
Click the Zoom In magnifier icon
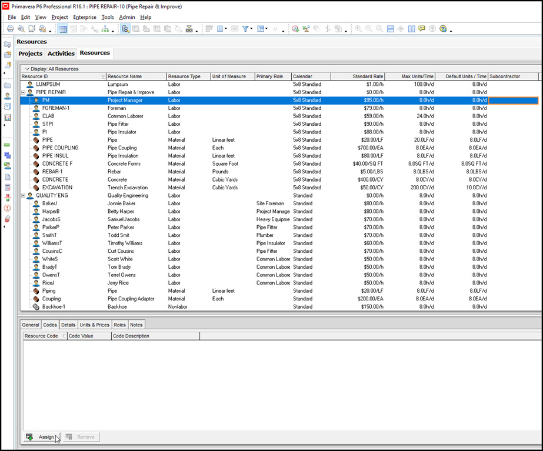coord(358,29)
